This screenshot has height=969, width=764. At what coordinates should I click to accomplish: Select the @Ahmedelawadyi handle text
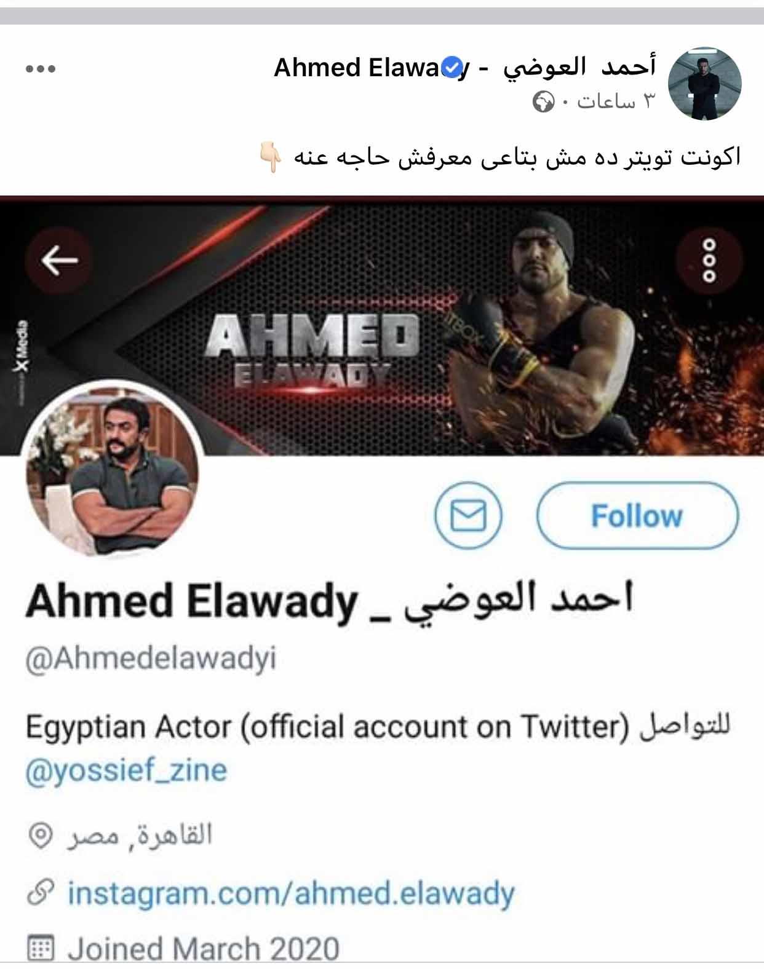[x=151, y=659]
